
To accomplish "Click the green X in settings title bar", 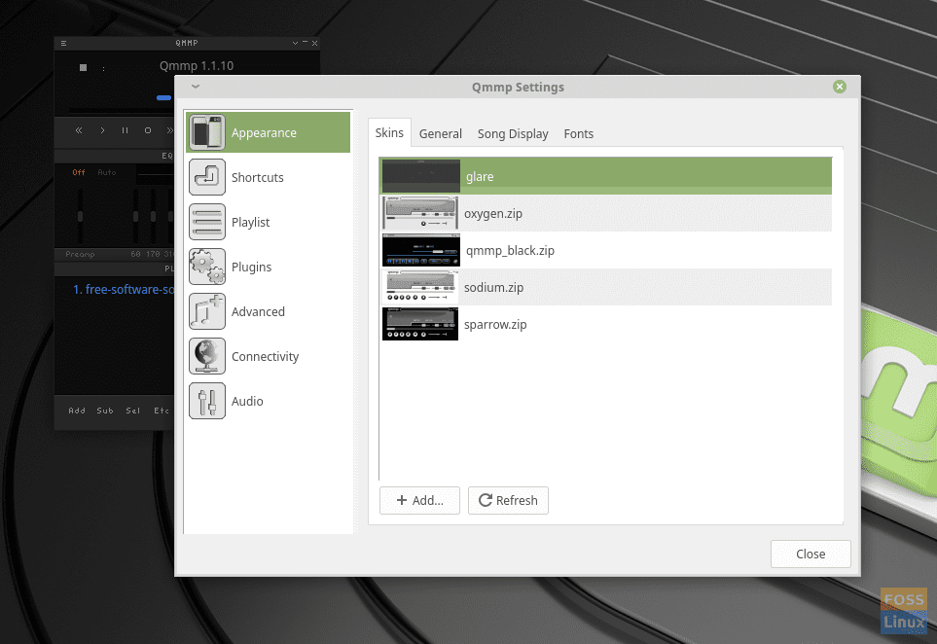I will pyautogui.click(x=840, y=87).
